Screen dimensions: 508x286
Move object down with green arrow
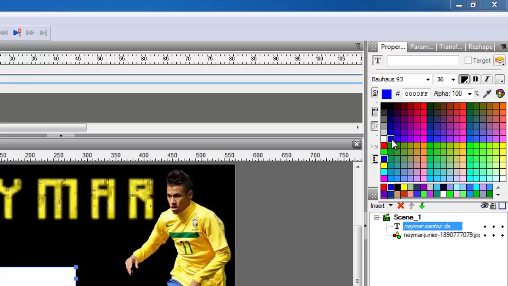(422, 206)
